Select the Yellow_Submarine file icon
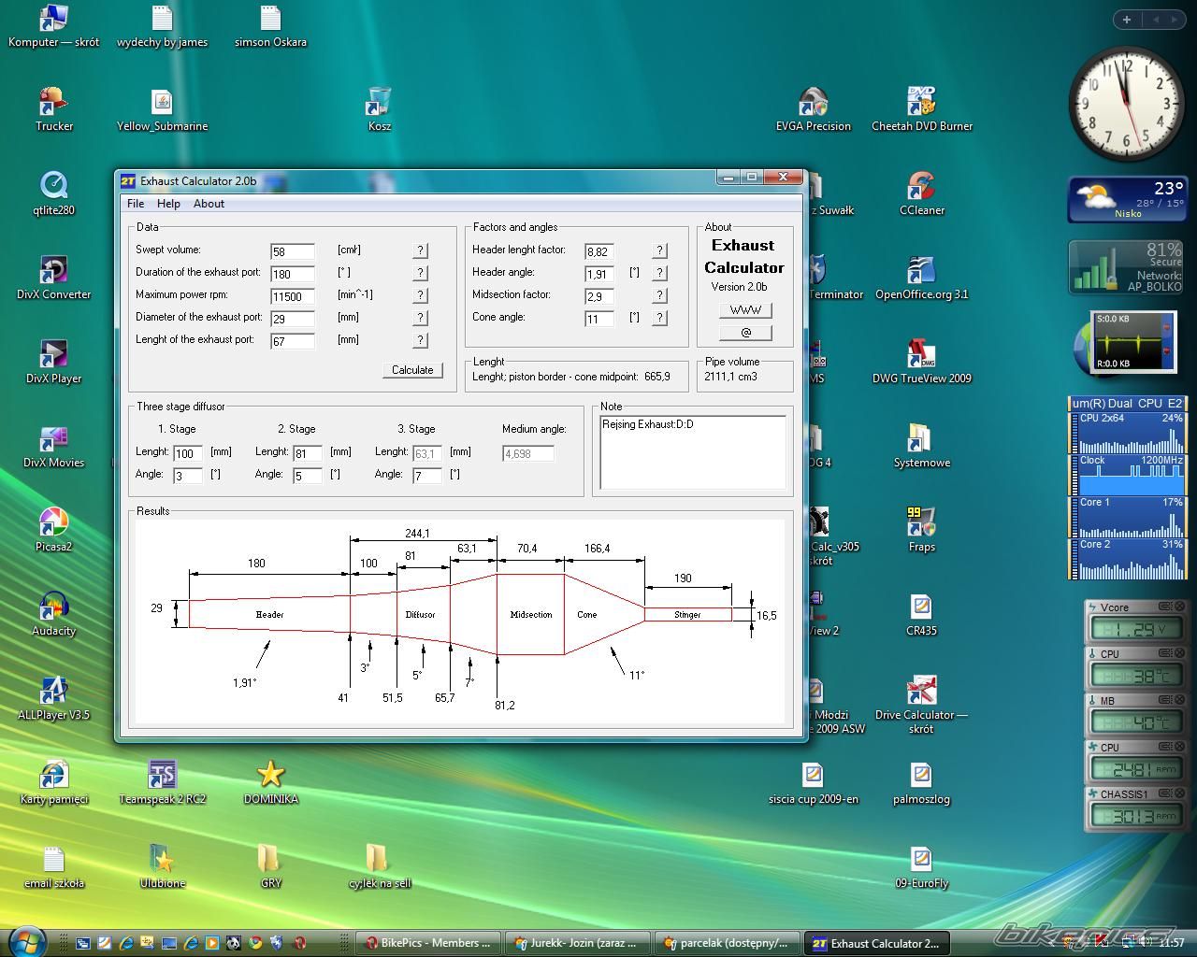1197x957 pixels. (163, 108)
